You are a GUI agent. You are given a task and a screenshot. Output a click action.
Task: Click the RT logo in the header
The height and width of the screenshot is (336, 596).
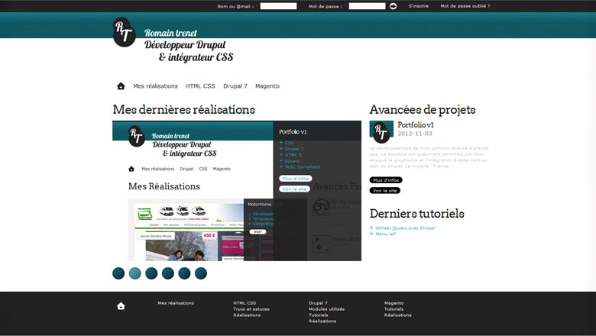[124, 32]
